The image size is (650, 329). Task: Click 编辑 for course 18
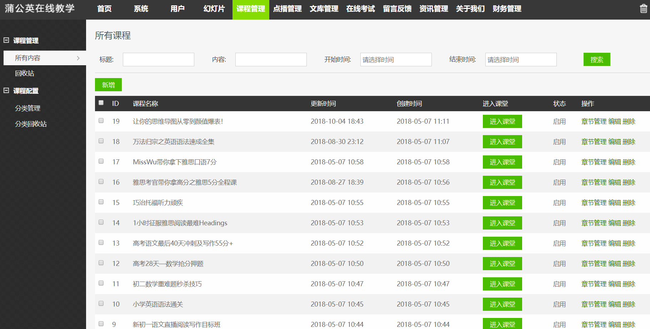coord(615,142)
